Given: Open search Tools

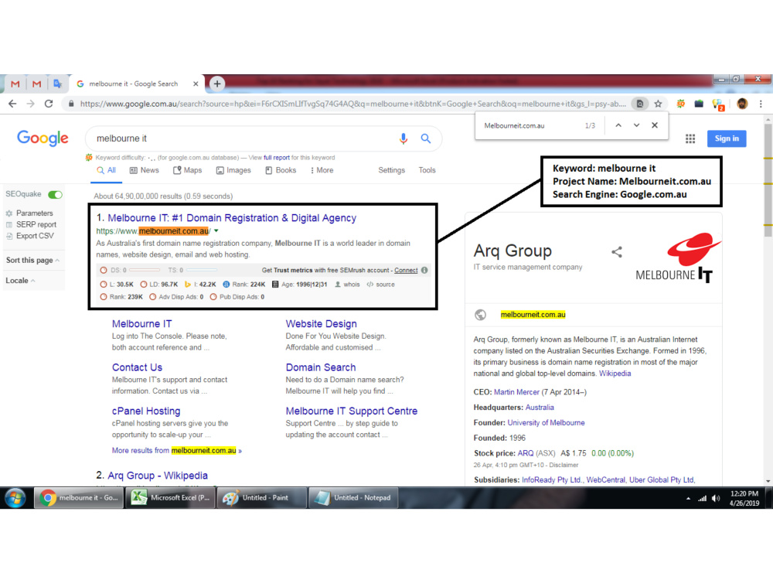Looking at the screenshot, I should (x=427, y=170).
